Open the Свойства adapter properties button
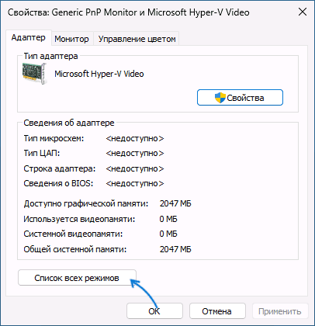This screenshot has height=326, width=315. click(240, 98)
